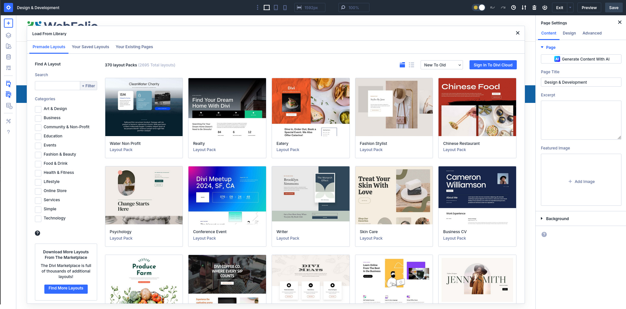Click the portability arrows icon
626x309 pixels.
(524, 7)
